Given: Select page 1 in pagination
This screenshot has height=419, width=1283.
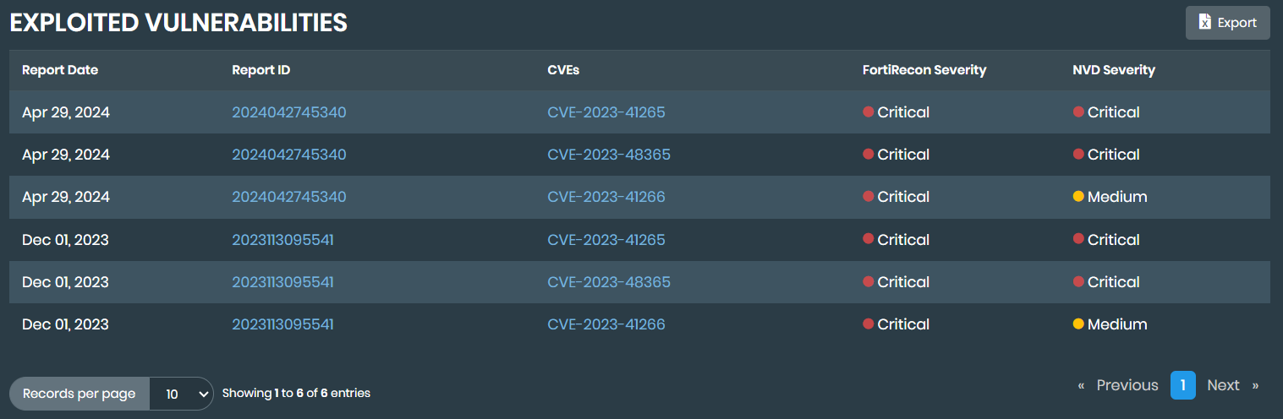Looking at the screenshot, I should point(1182,385).
